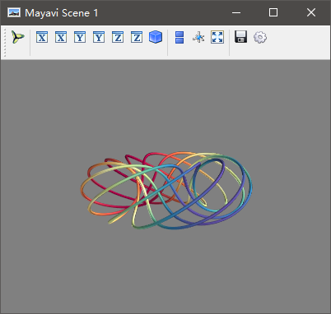Minimize the Mayavi Scene window
This screenshot has width=331, height=314.
tap(236, 12)
